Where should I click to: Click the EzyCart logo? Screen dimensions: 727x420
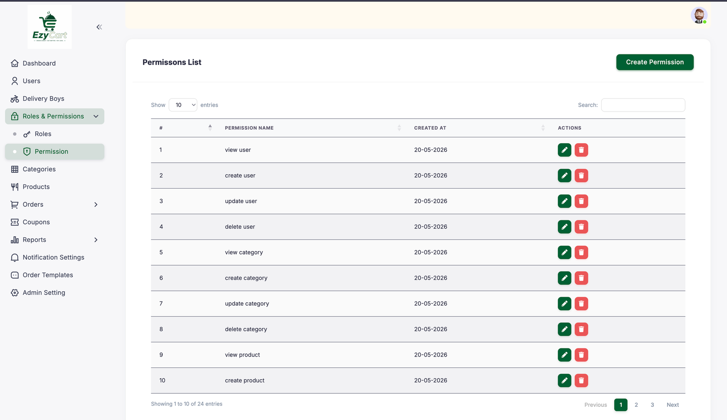(50, 27)
